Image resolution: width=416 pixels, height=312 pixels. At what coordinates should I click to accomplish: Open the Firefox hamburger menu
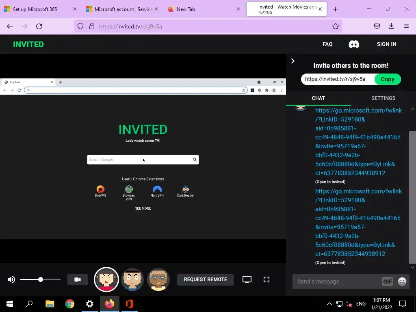(x=406, y=26)
